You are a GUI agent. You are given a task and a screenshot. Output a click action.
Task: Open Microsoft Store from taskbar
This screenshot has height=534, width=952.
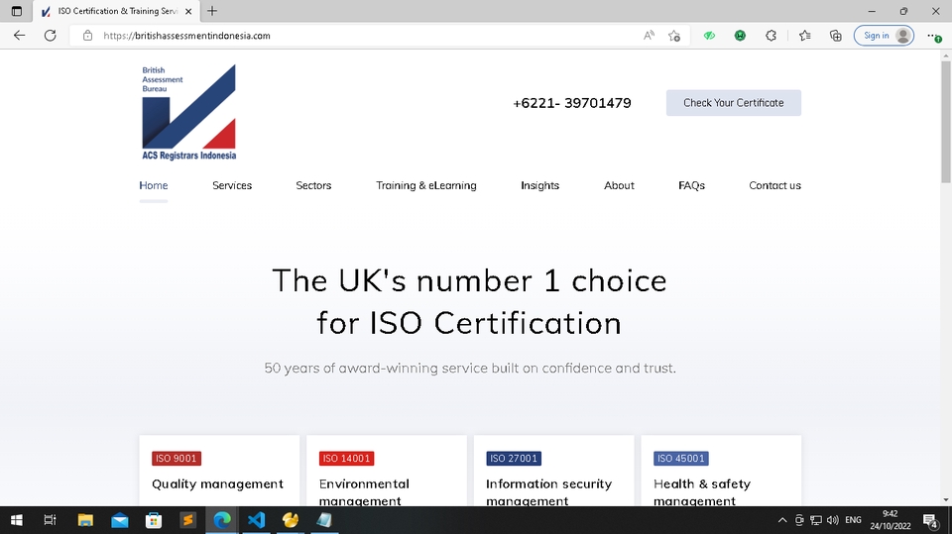coord(154,520)
